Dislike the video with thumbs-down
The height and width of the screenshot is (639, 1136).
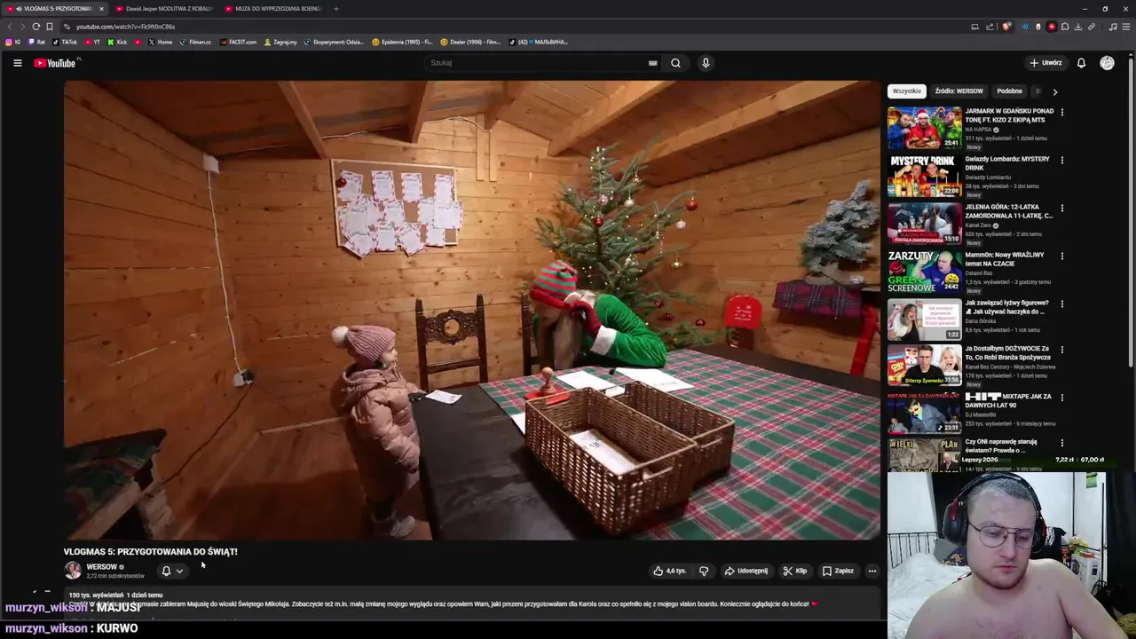(704, 571)
